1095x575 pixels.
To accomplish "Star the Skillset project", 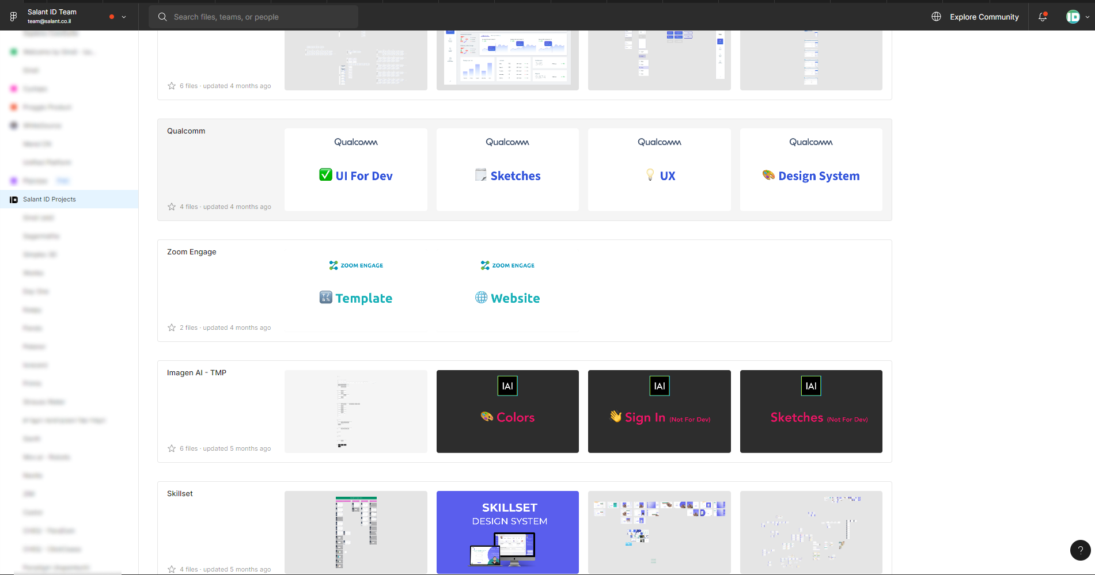I will 172,569.
